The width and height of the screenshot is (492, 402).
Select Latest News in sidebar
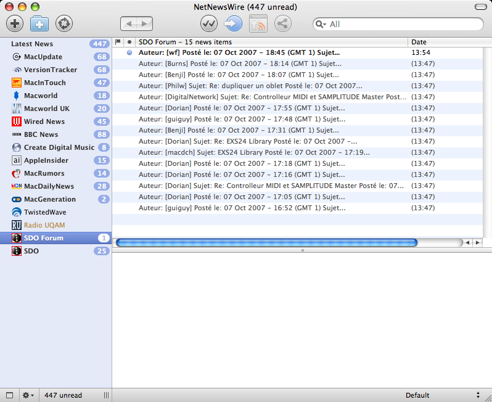tap(56, 44)
